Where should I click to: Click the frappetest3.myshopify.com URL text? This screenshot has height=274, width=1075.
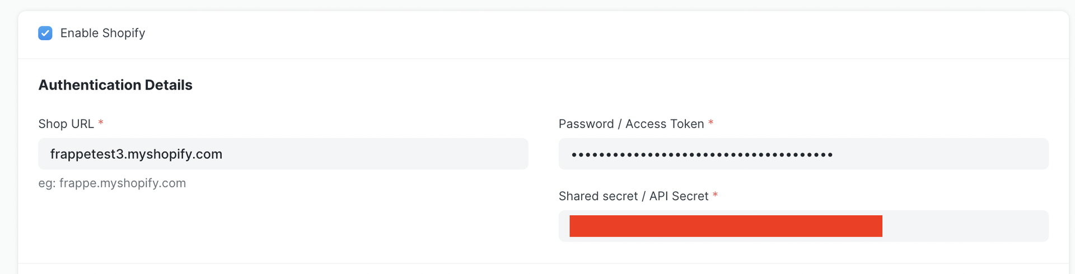point(136,154)
